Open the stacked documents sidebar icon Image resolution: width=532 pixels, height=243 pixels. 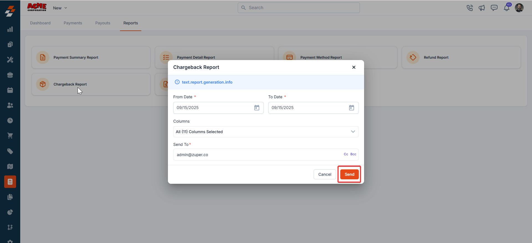(10, 197)
